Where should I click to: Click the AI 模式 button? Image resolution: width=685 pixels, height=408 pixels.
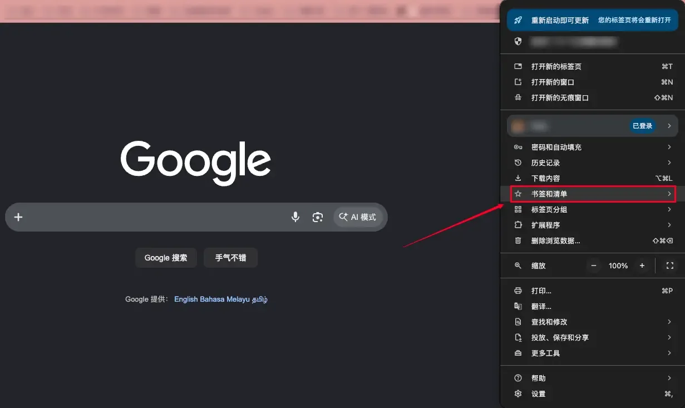(x=358, y=217)
